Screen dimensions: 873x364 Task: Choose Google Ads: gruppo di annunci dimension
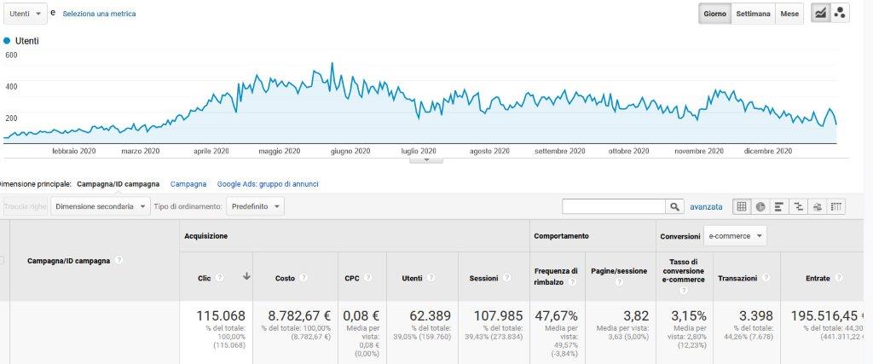pyautogui.click(x=268, y=183)
